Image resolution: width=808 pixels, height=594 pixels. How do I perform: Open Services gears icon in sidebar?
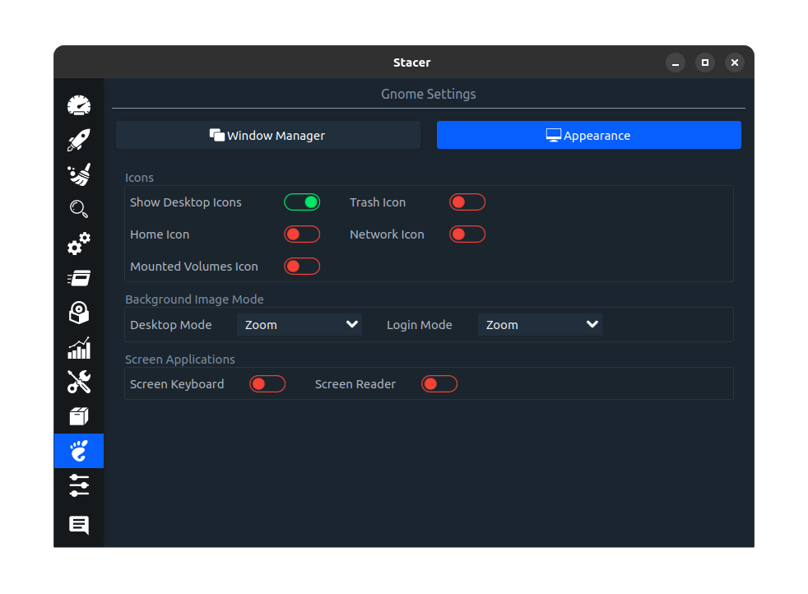pyautogui.click(x=79, y=244)
